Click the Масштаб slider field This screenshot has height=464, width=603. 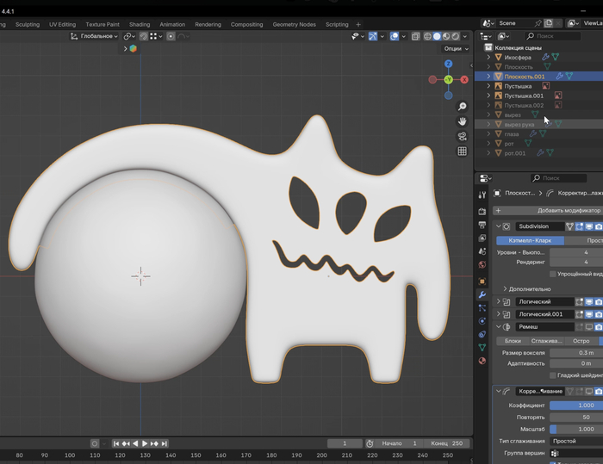click(x=575, y=429)
